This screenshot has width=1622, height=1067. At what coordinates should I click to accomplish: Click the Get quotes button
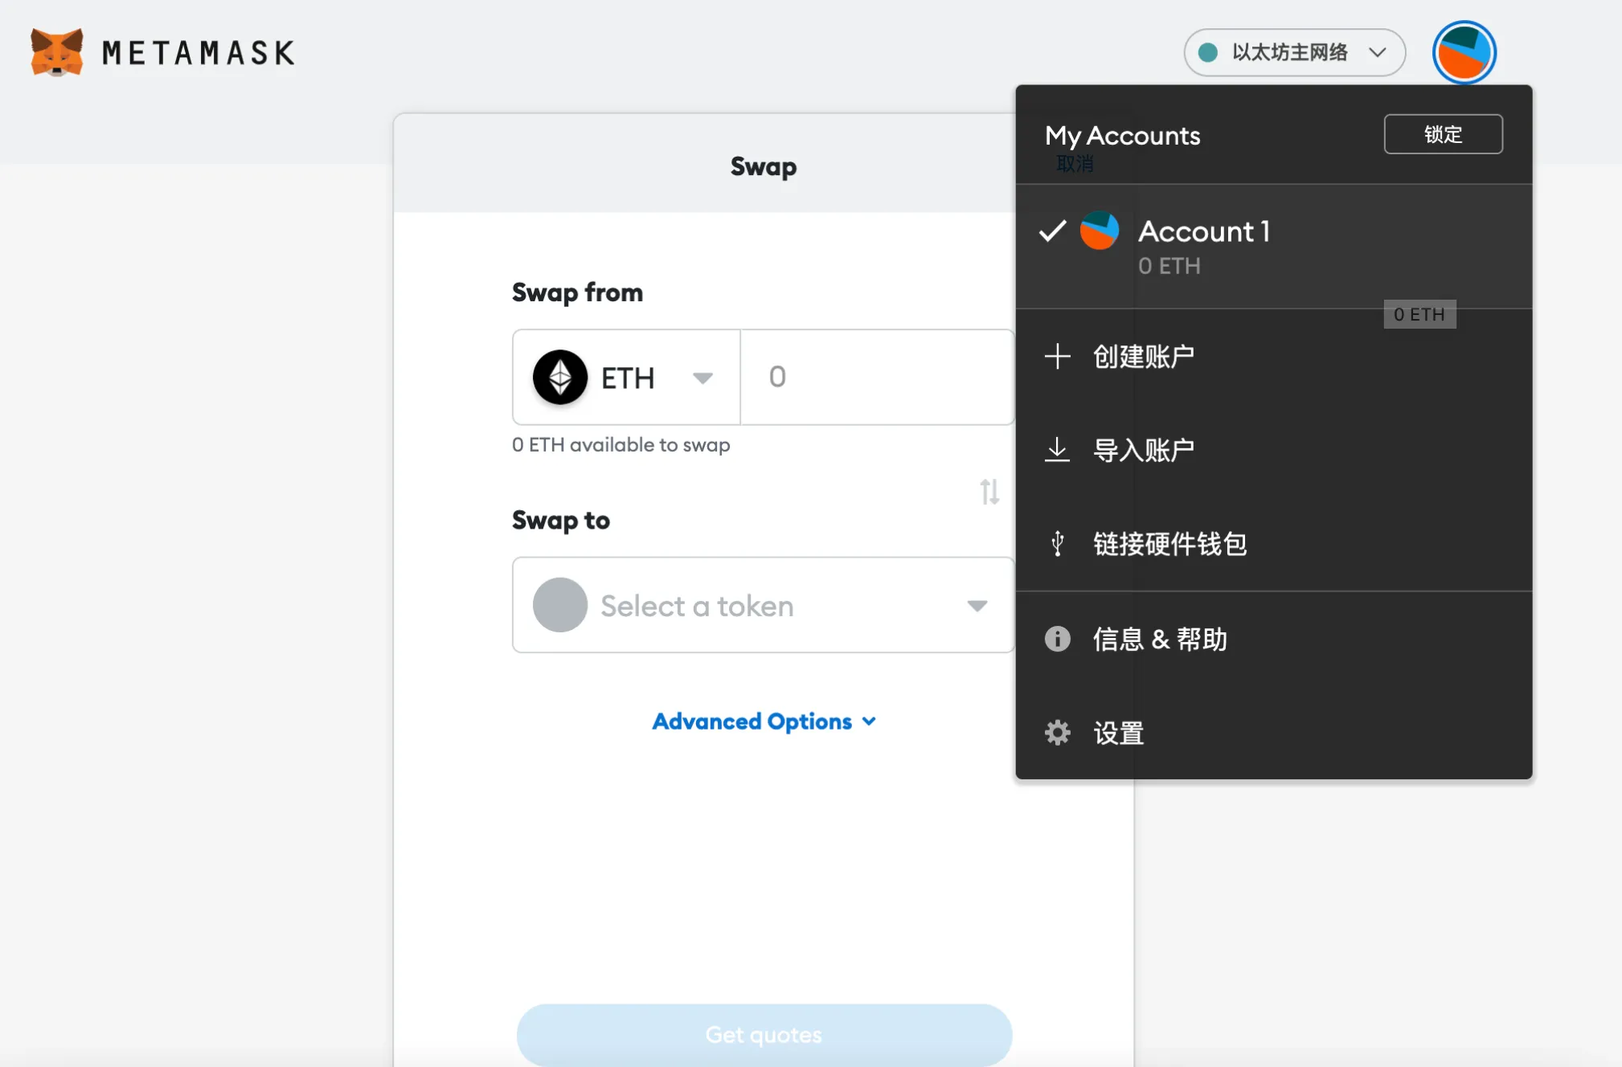coord(764,1033)
